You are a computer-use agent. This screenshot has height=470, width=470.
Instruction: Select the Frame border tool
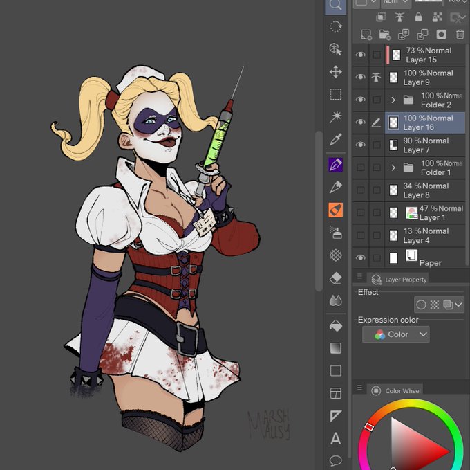click(x=335, y=393)
